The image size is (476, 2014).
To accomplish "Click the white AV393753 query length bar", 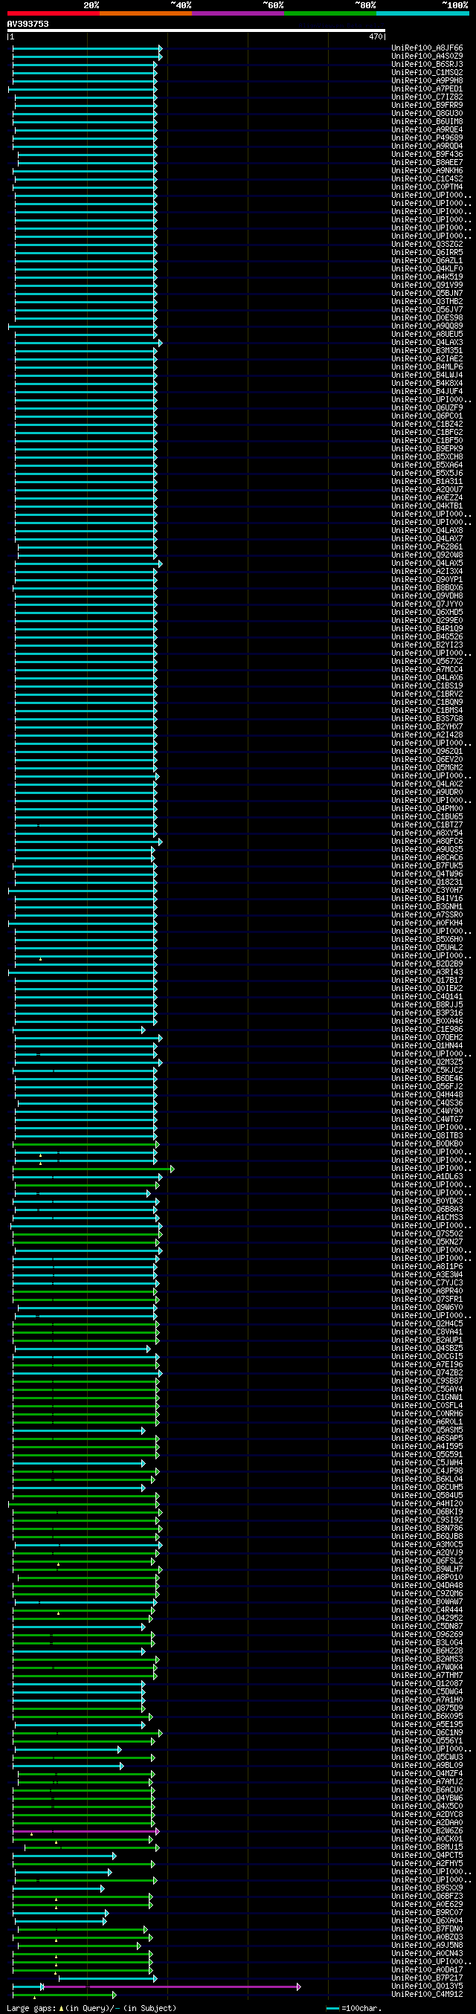I will click(196, 30).
